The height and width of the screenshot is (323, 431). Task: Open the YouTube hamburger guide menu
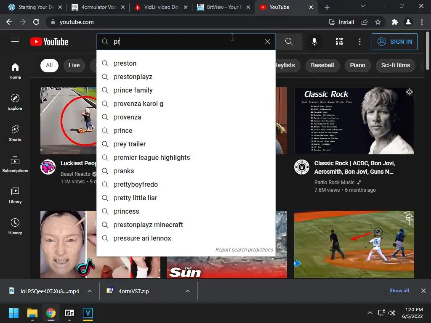click(x=15, y=42)
